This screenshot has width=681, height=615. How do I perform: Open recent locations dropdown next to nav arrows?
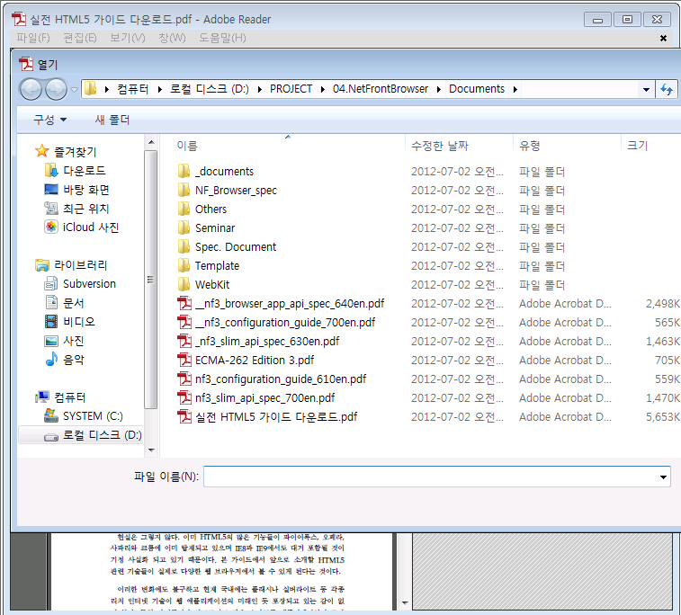(75, 90)
